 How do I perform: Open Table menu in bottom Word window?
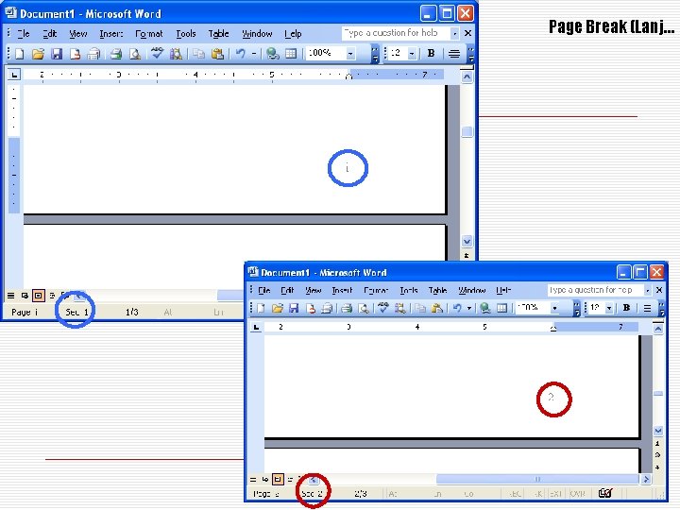click(x=437, y=290)
